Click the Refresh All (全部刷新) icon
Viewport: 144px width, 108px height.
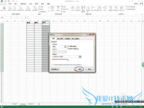click(35, 9)
